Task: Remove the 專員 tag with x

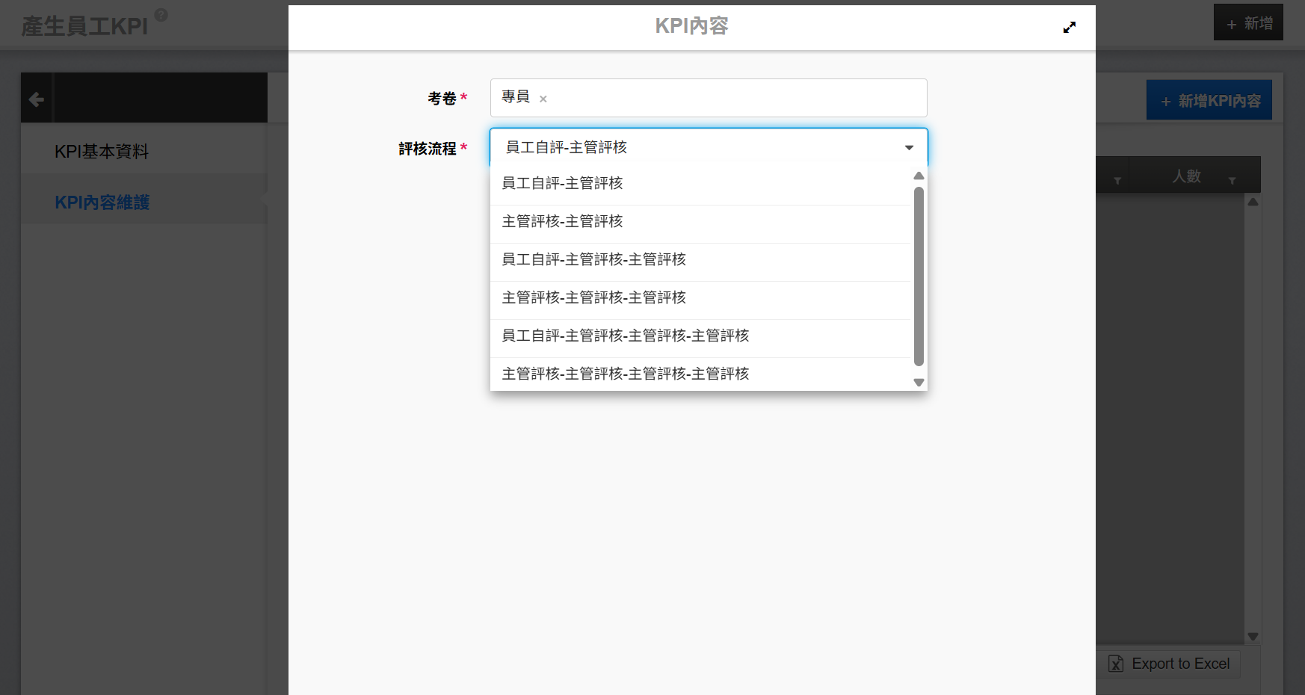Action: pyautogui.click(x=543, y=99)
